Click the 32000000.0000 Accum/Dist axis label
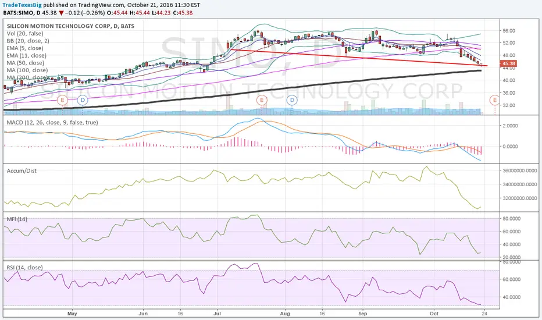542x320 pixels. [x=520, y=198]
